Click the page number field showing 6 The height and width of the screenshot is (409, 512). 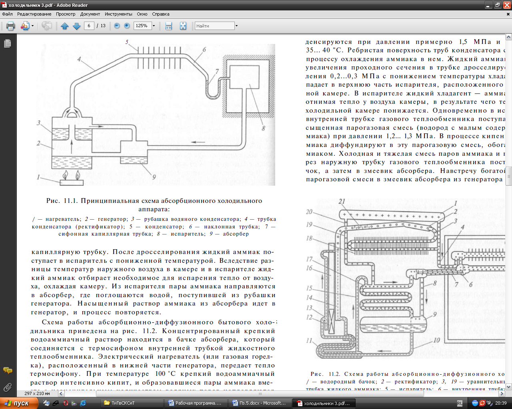click(x=89, y=26)
